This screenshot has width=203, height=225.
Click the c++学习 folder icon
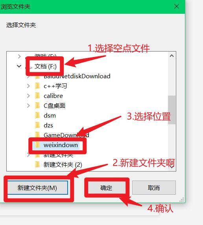38,86
